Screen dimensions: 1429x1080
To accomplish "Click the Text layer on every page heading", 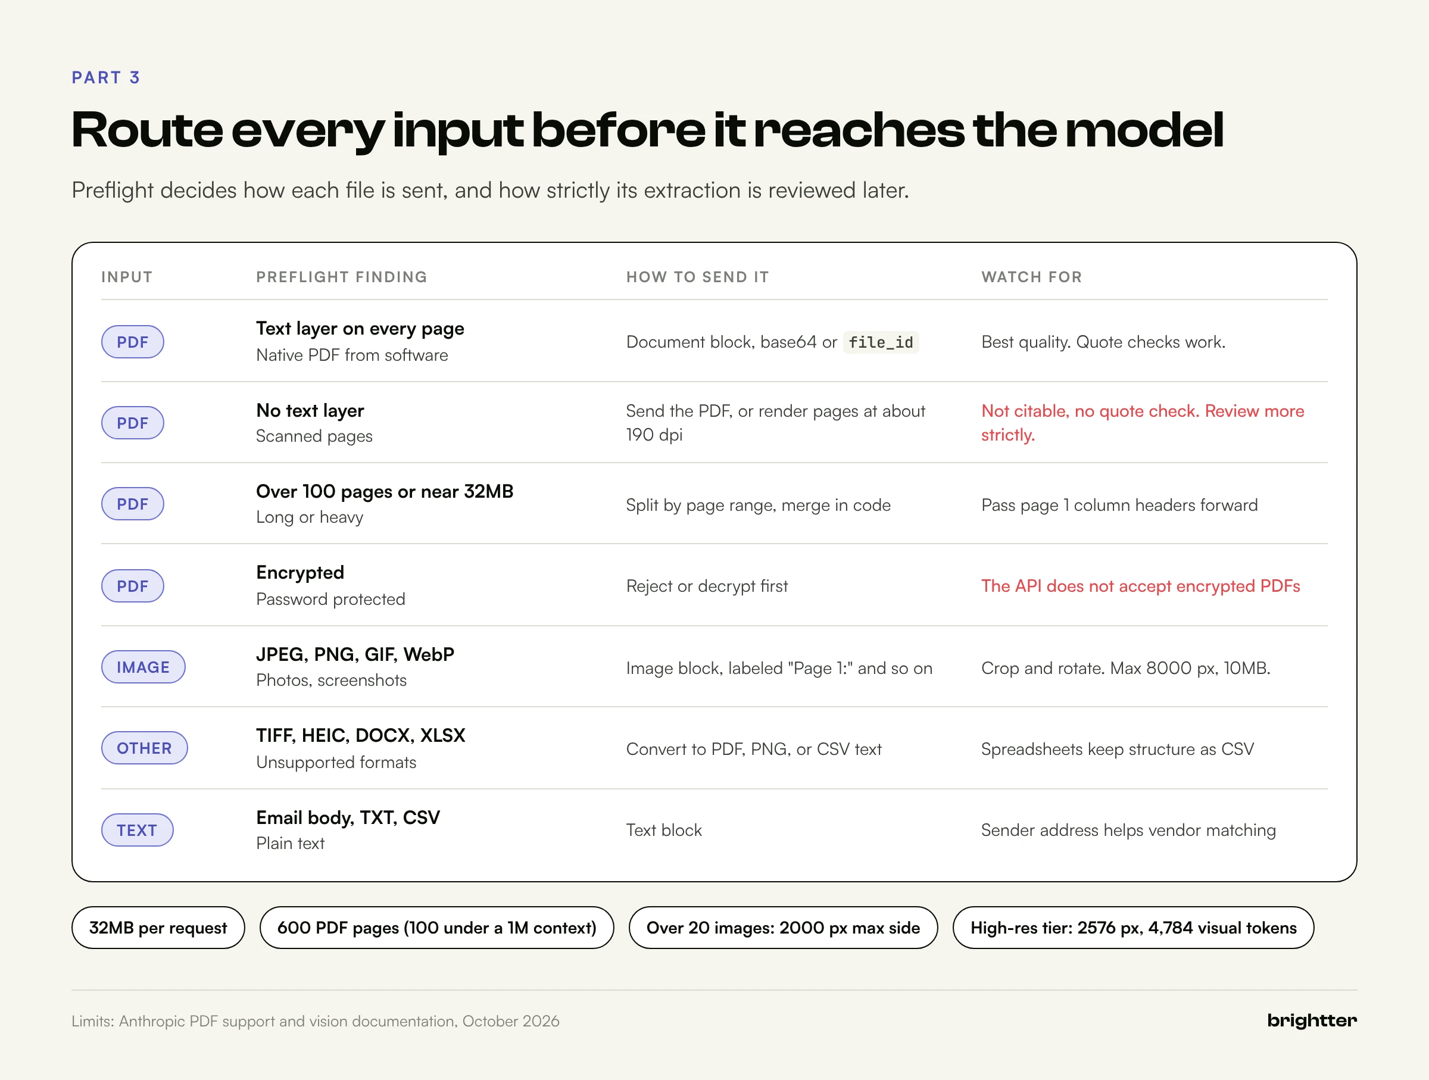I will [360, 329].
